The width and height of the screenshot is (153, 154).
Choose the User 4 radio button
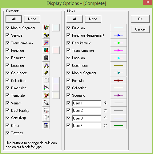click(x=105, y=126)
